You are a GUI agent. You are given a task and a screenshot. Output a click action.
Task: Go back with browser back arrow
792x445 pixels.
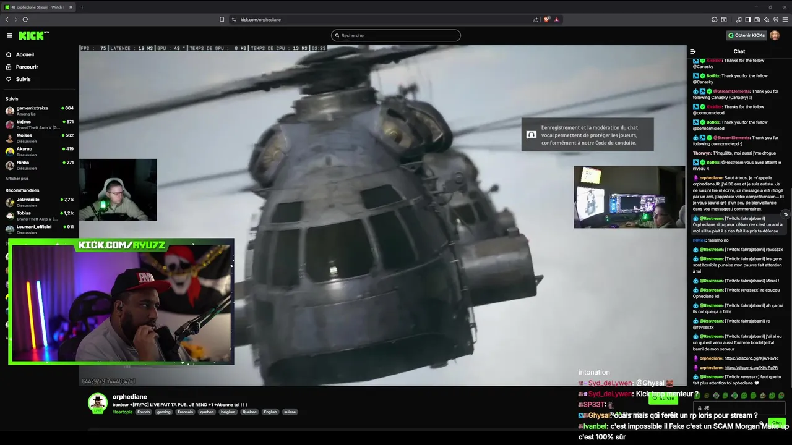[7, 19]
